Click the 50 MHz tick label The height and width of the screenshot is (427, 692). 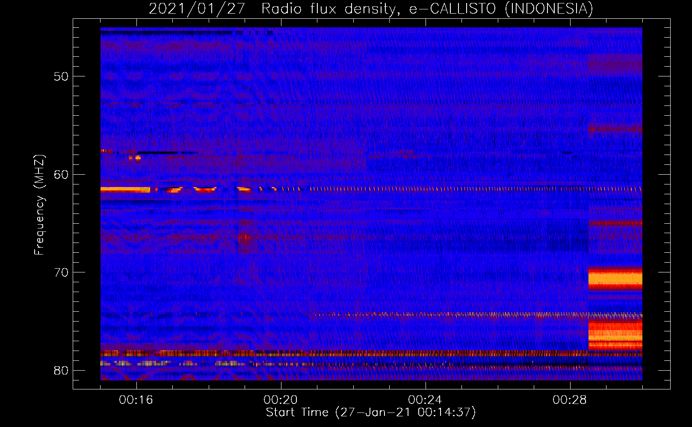tap(61, 76)
